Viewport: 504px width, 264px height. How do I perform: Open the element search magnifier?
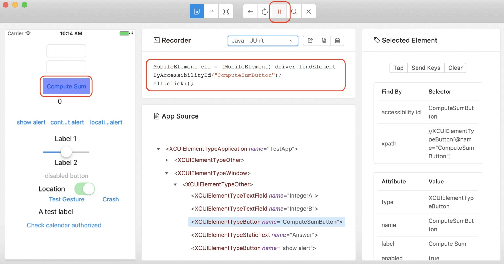click(294, 12)
